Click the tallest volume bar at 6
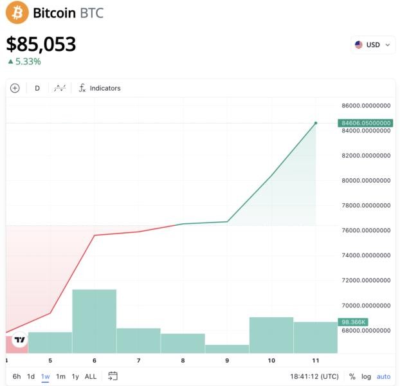The image size is (400, 386). point(94,321)
